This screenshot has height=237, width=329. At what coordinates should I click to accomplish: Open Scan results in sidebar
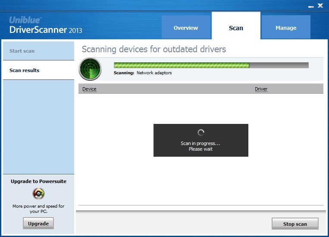pyautogui.click(x=39, y=70)
